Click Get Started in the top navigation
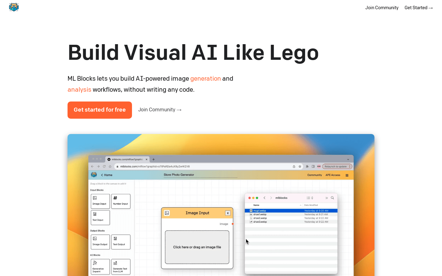 point(419,8)
